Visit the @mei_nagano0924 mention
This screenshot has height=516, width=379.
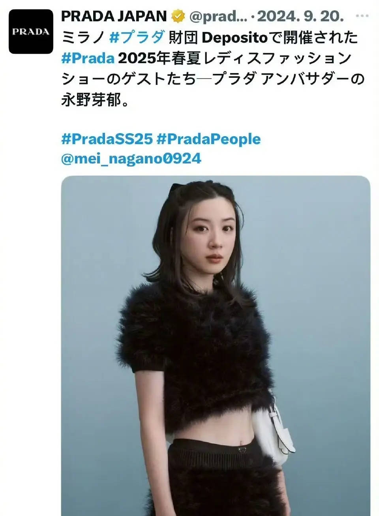coord(131,159)
